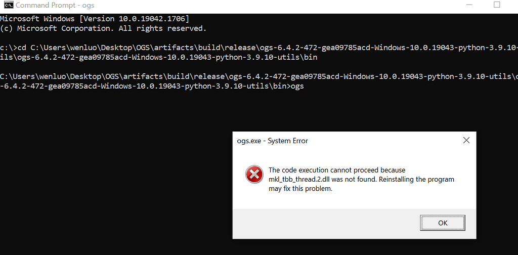Click the red error icon in the dialog
The image size is (518, 255).
click(x=254, y=174)
